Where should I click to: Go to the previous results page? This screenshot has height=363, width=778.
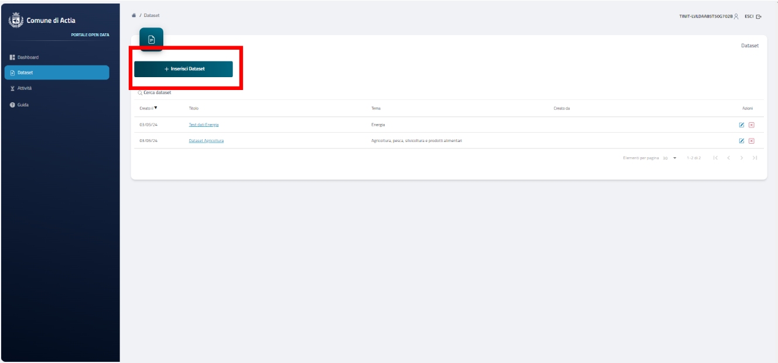coord(728,158)
